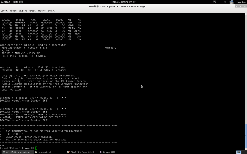Click 'either version 2.1 of the License' line
The width and height of the screenshot is (247, 154).
click(x=44, y=87)
